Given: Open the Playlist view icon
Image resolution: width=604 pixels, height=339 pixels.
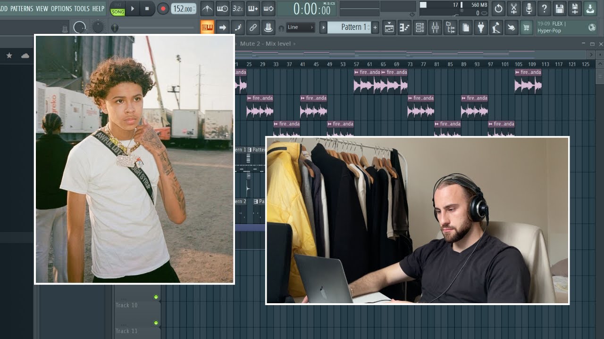Looking at the screenshot, I should [x=389, y=27].
